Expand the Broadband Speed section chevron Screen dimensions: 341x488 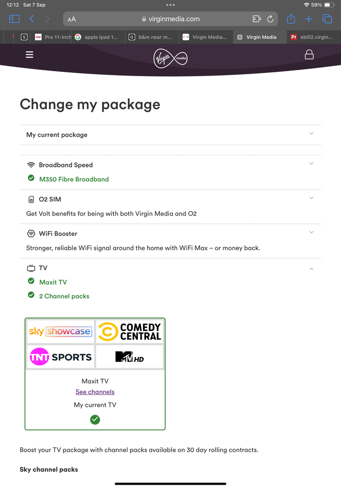[x=311, y=164]
